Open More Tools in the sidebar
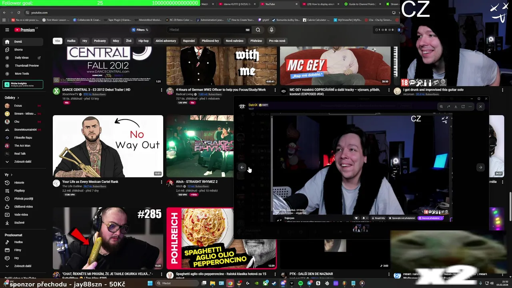This screenshot has height=288, width=512. point(22,74)
